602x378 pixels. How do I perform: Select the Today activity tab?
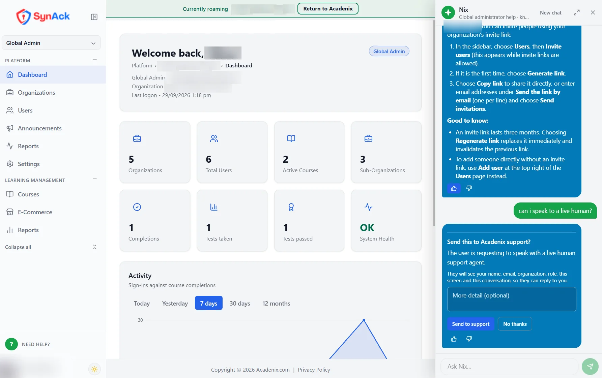142,303
